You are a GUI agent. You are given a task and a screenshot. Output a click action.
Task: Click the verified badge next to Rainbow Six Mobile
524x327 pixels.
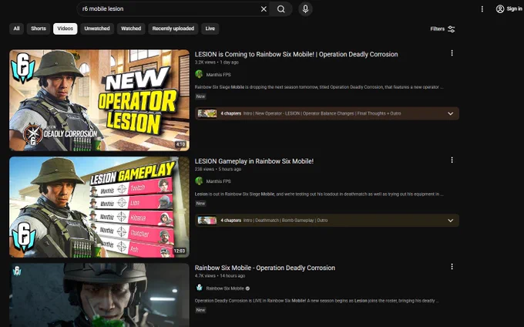(x=247, y=288)
